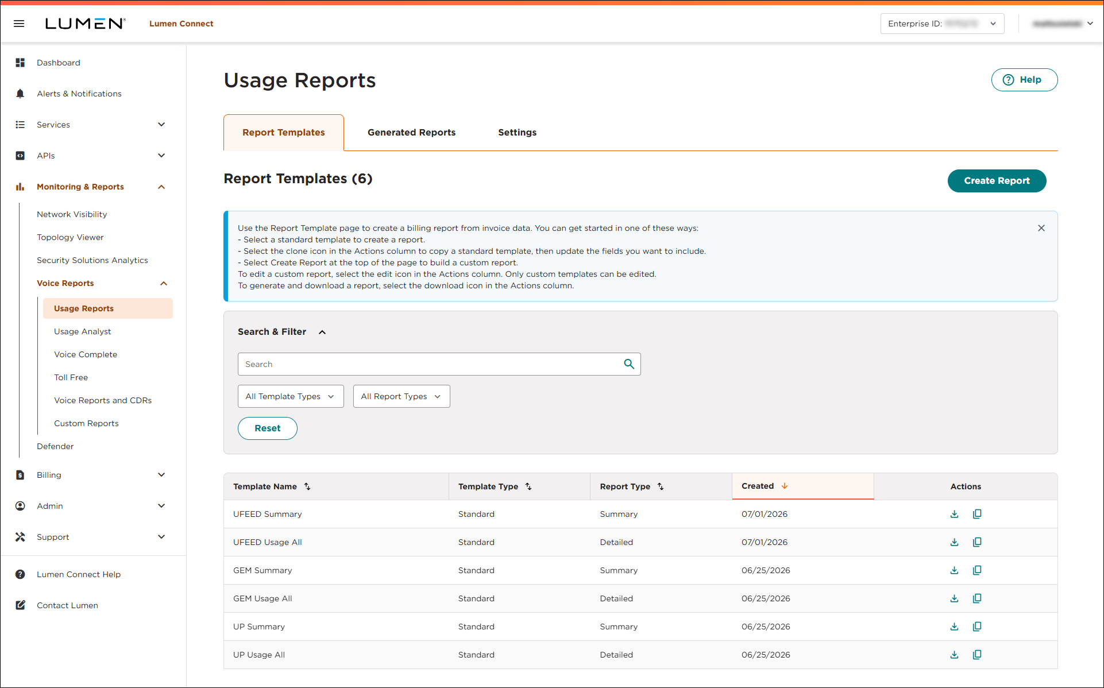Open Network Visibility in sidebar
This screenshot has height=688, width=1104.
[x=72, y=214]
